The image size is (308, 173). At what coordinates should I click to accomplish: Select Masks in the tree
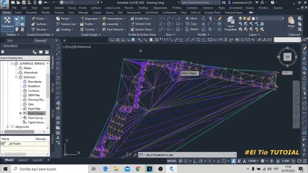pos(27,68)
